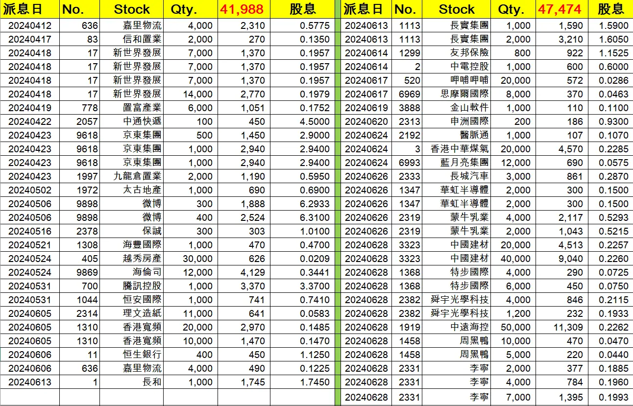633x406 pixels.
Task: Click the 呷哺呷哺 stock cell
Action: (457, 80)
